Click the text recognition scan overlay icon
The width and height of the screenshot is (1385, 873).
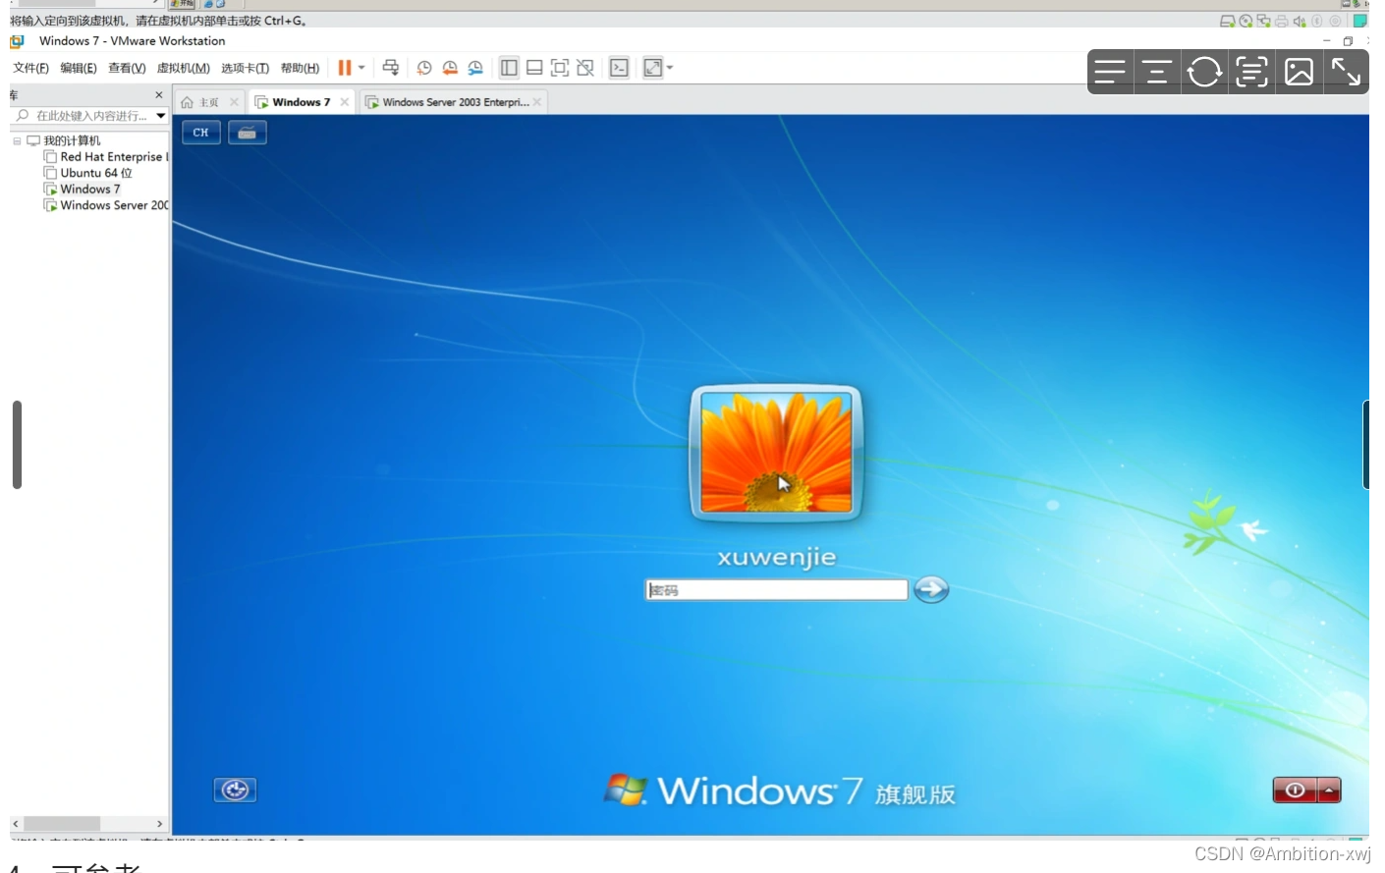click(x=1251, y=72)
